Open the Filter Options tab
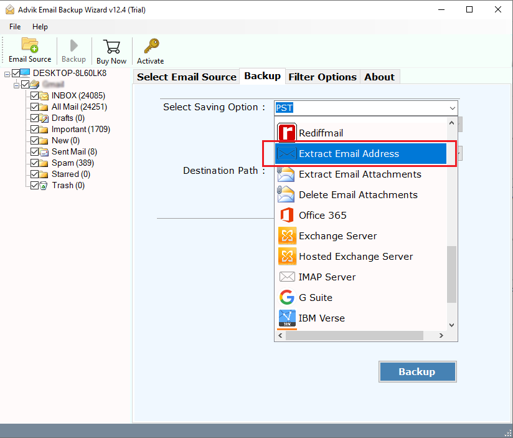This screenshot has height=438, width=513. (322, 77)
